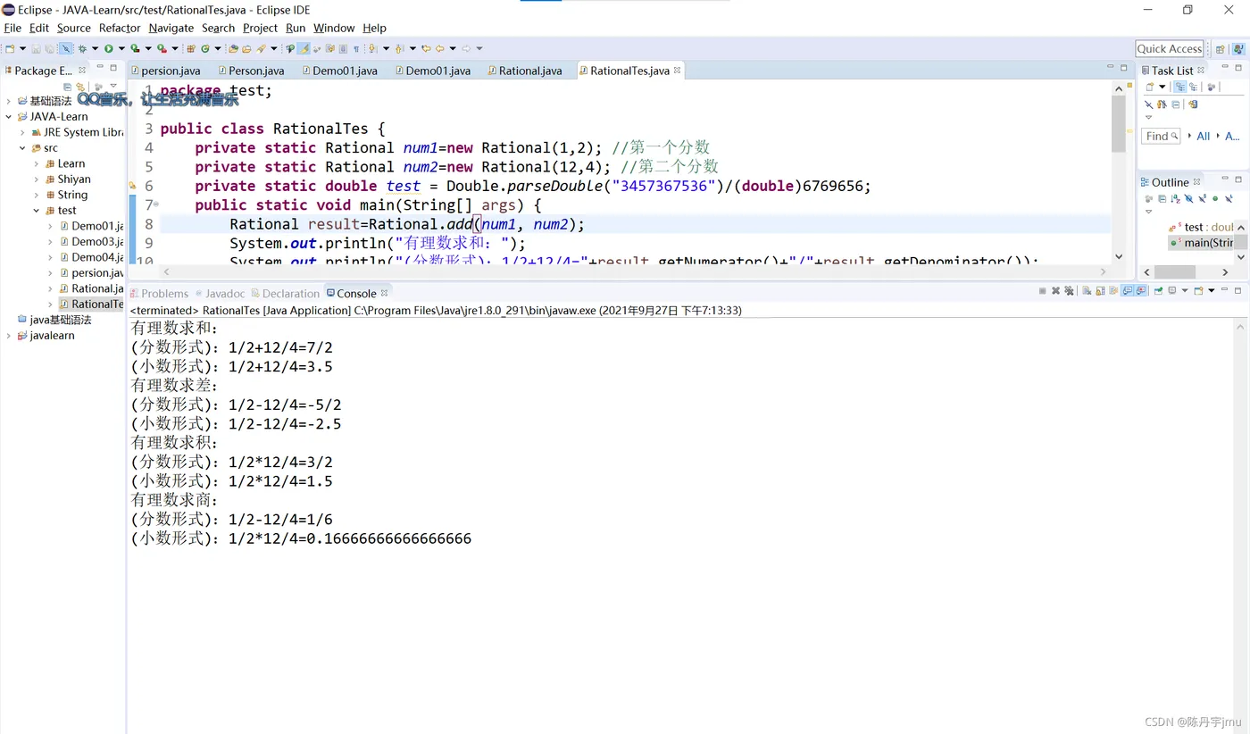Open the Open Console dropdown arrow

click(1212, 291)
